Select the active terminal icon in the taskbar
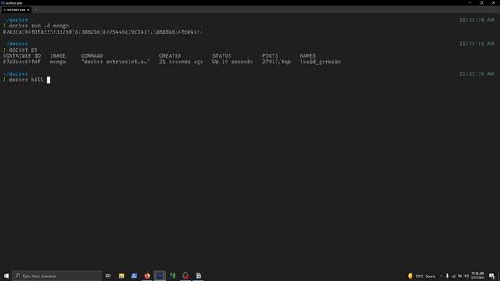Image resolution: width=500 pixels, height=281 pixels. coord(159,276)
